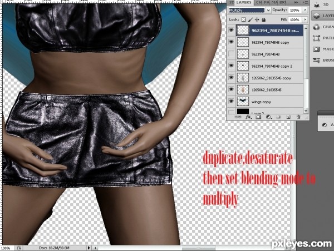
Task: Click thumbnail of the 1265062_91835545 layer
Action: 243,90
